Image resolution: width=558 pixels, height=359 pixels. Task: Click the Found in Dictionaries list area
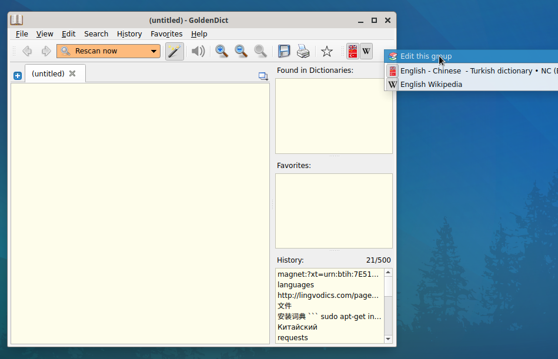(x=334, y=116)
